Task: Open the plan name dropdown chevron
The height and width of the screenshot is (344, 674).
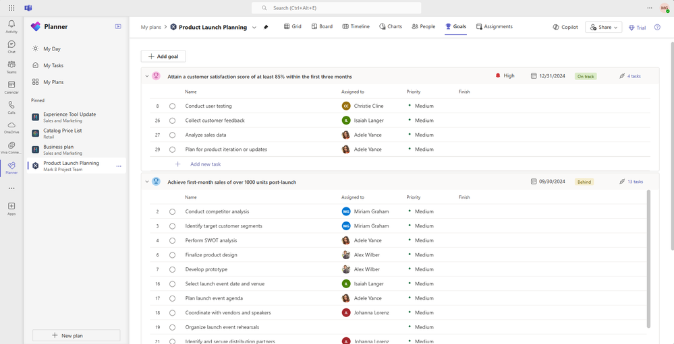Action: tap(254, 27)
